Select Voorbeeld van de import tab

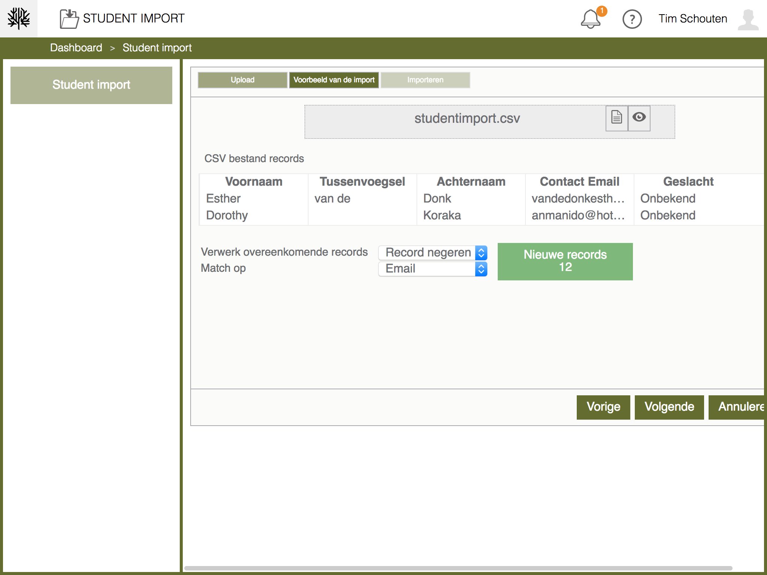point(334,80)
